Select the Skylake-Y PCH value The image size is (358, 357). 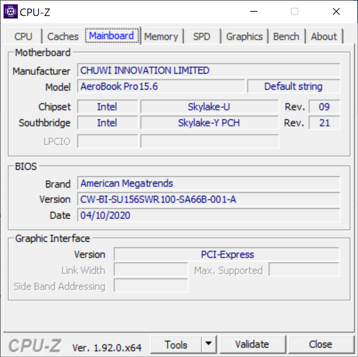(x=209, y=123)
